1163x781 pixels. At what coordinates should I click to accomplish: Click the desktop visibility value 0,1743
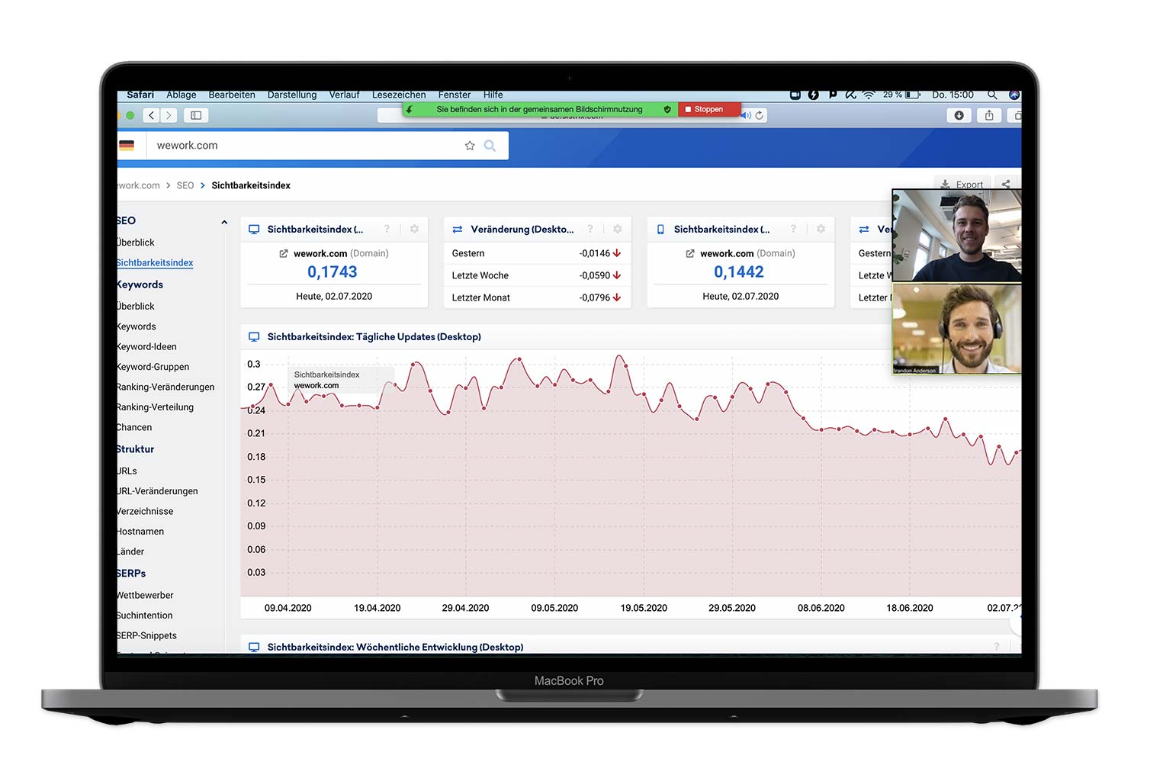click(333, 272)
